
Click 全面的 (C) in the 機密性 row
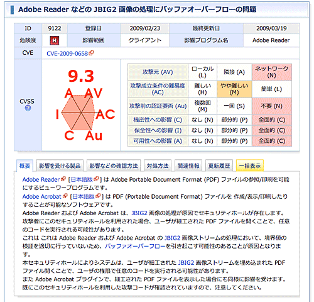(272, 120)
